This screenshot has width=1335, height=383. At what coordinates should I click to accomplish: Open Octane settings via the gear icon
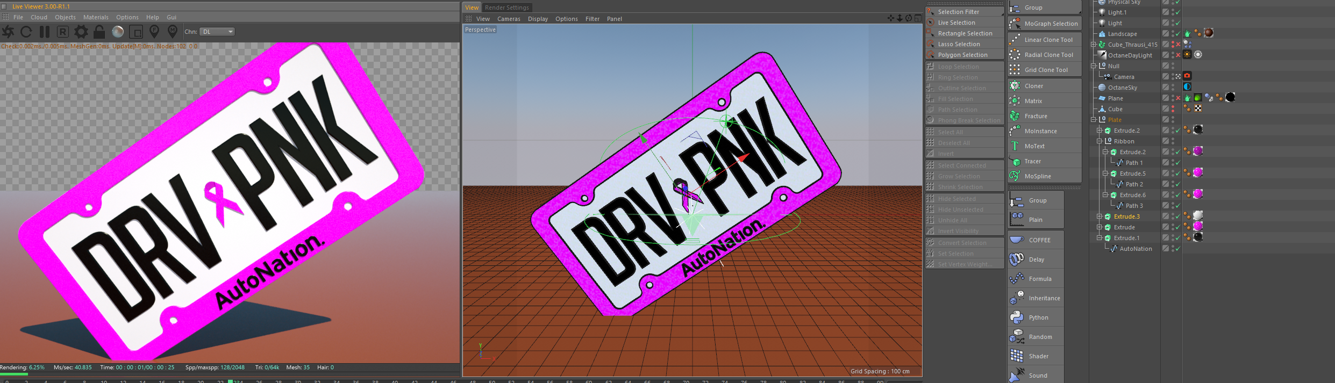(81, 32)
